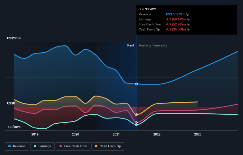The image size is (243, 155).
Task: Click the 2020 x-axis label
Action: coord(75,134)
